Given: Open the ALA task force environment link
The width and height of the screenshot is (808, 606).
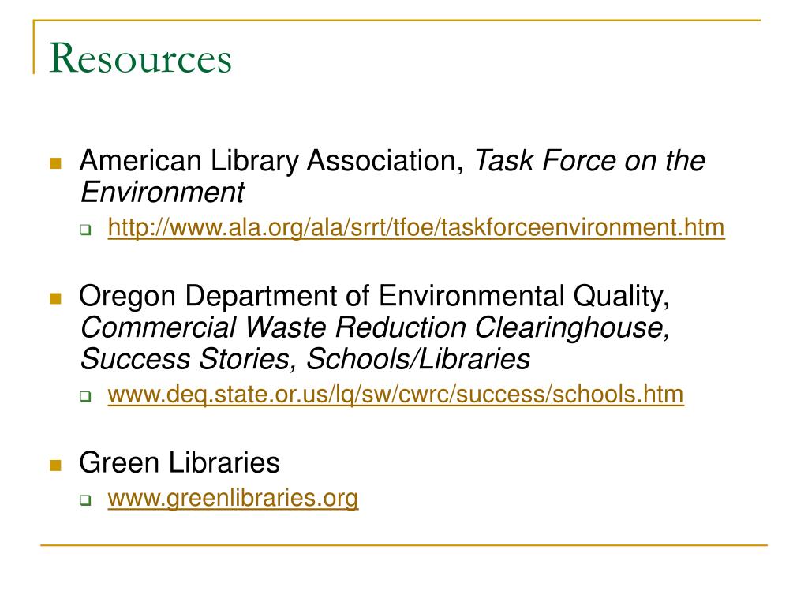Looking at the screenshot, I should pyautogui.click(x=416, y=228).
